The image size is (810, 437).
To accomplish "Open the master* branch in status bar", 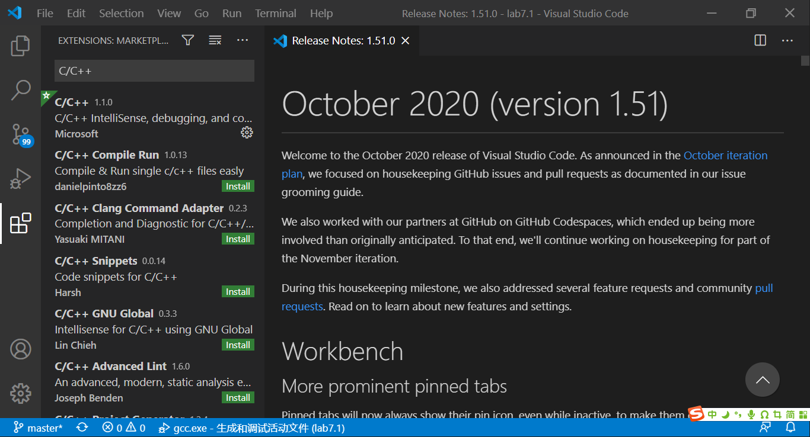I will point(38,428).
